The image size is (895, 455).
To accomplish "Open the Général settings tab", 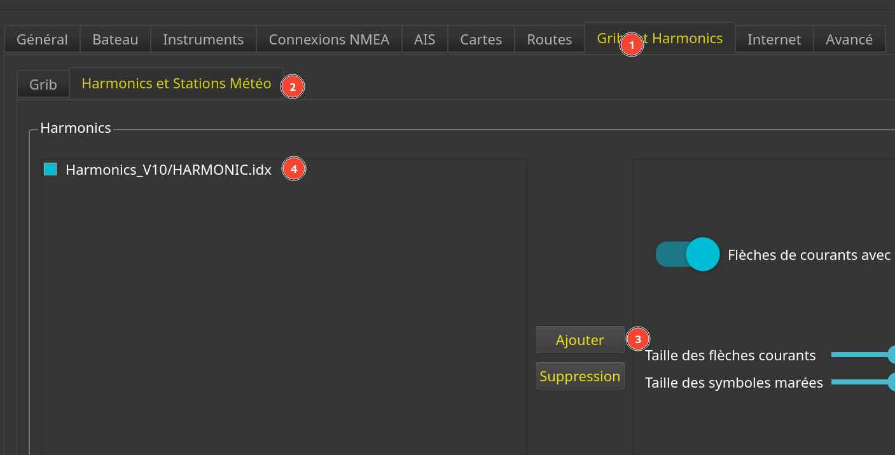I will [x=42, y=39].
